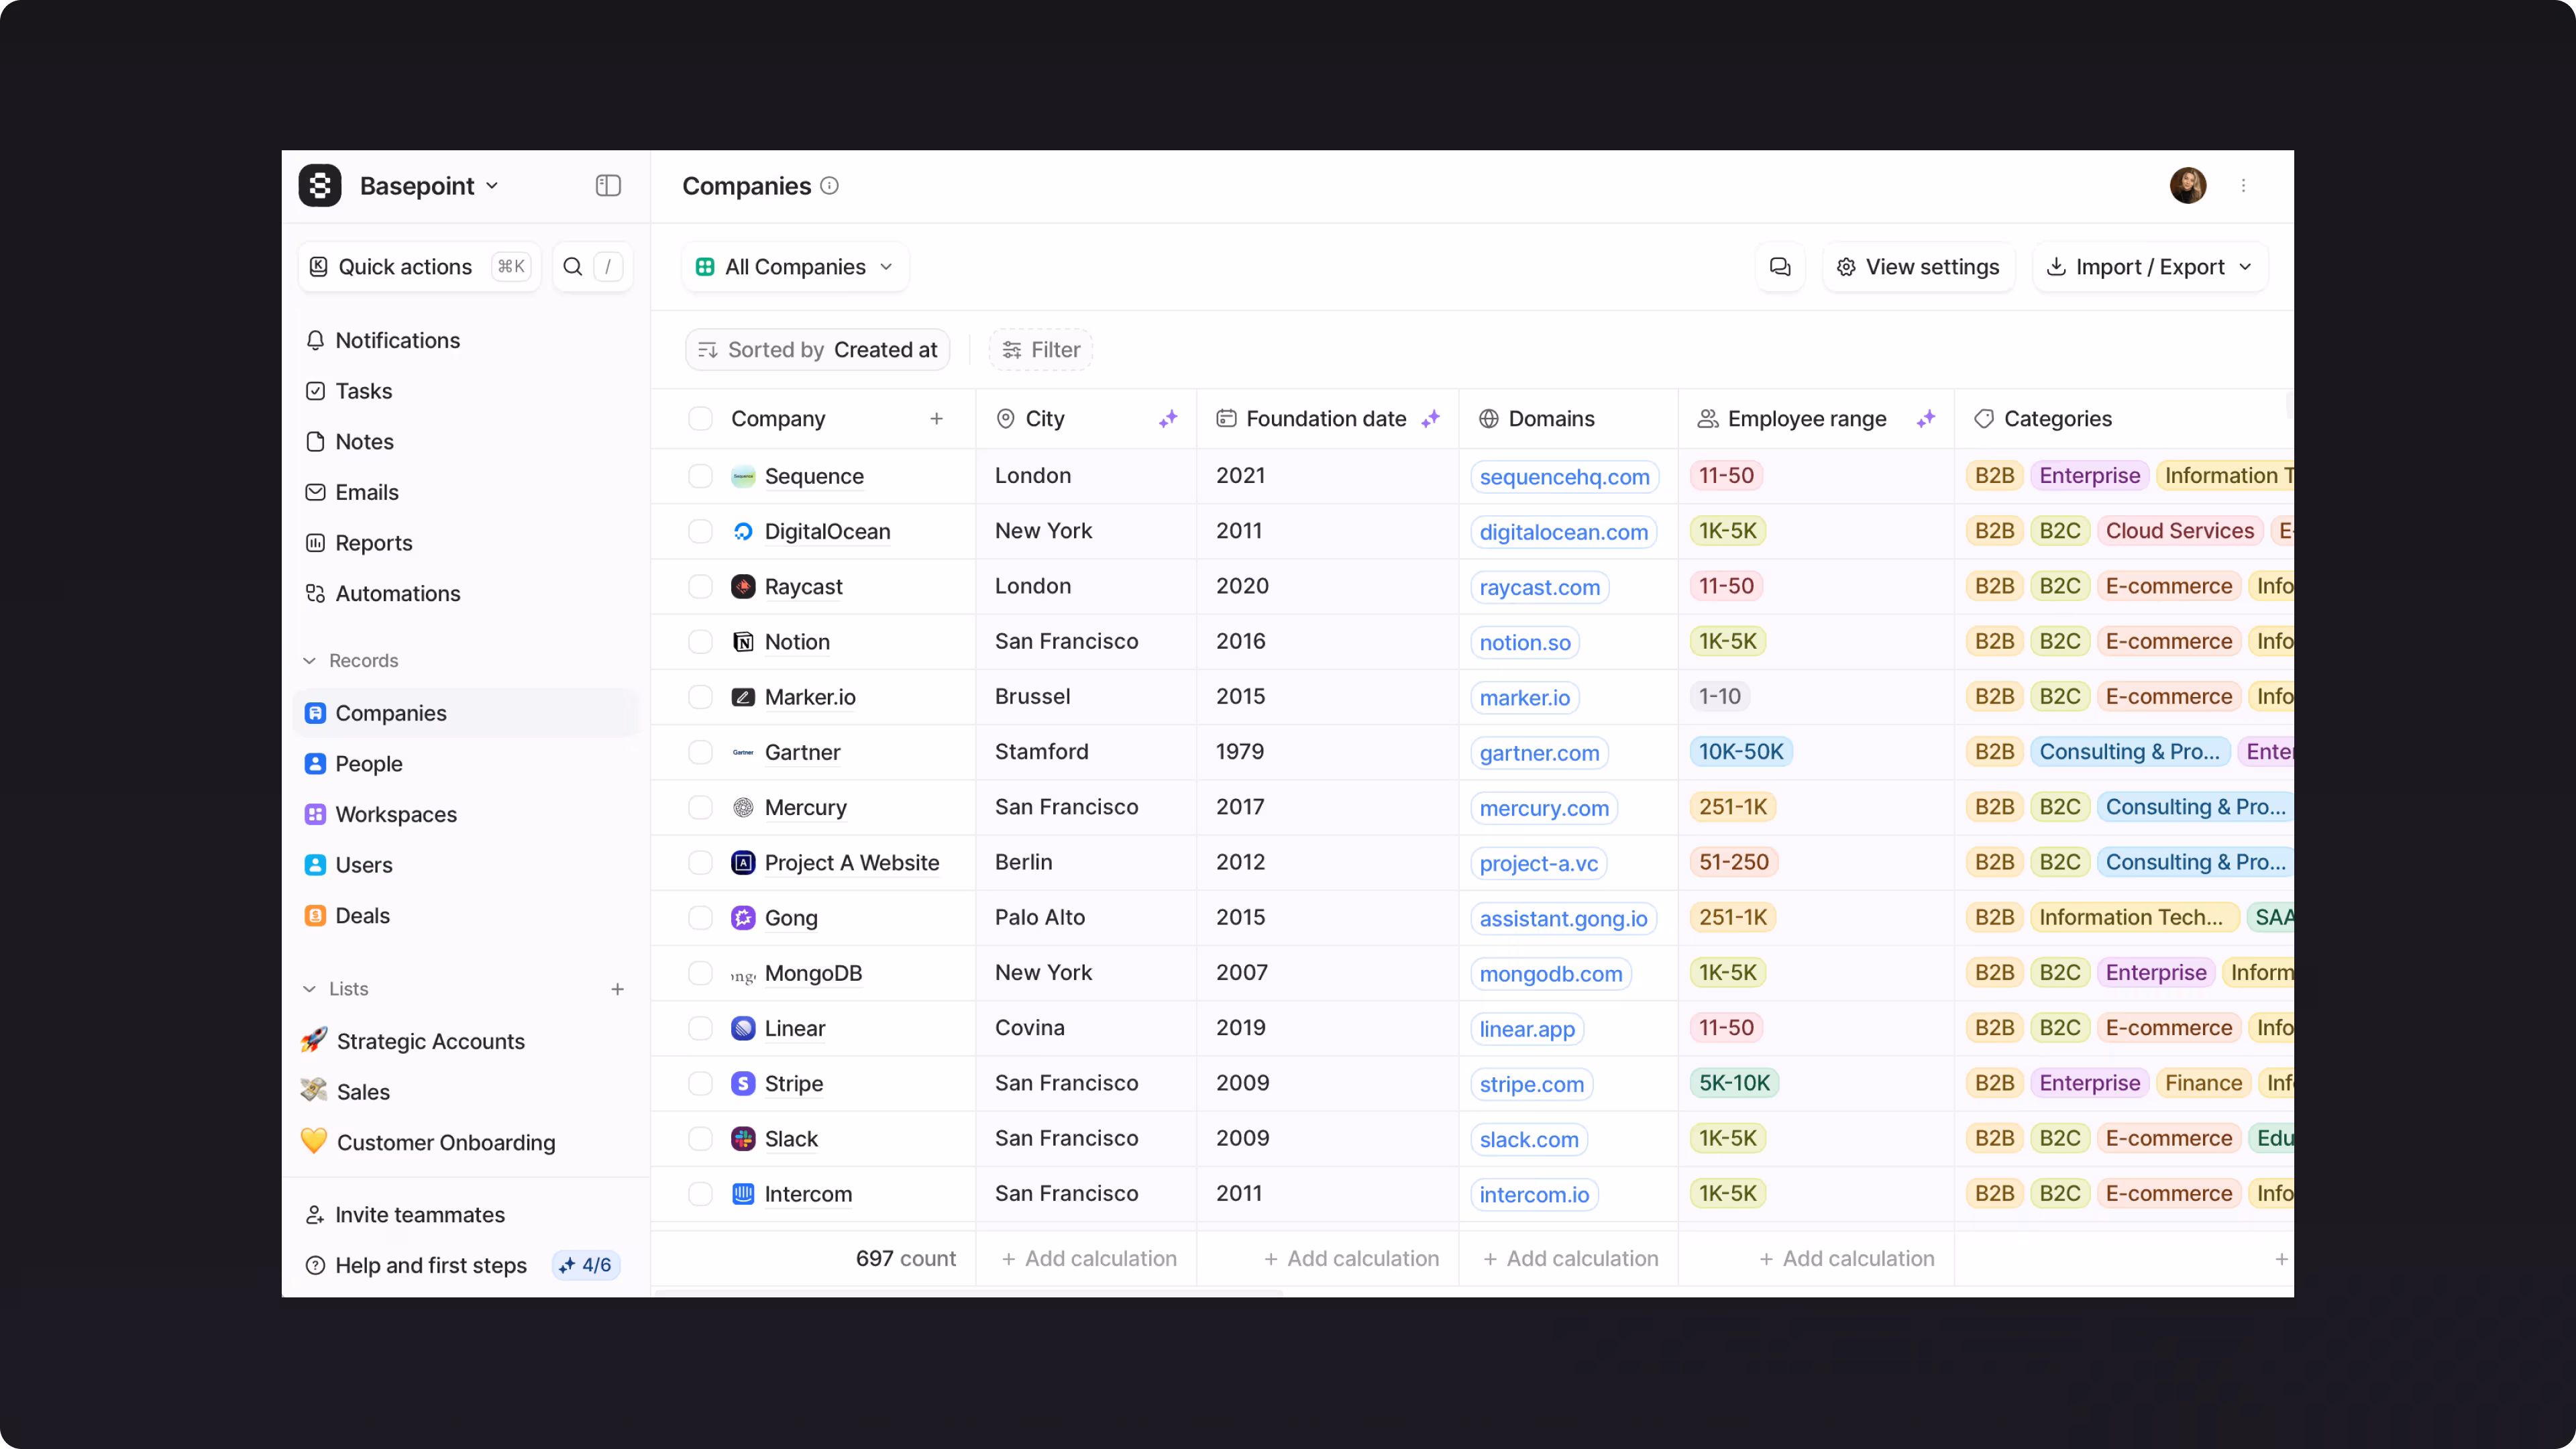Open comments via speech bubble icon

[1780, 267]
